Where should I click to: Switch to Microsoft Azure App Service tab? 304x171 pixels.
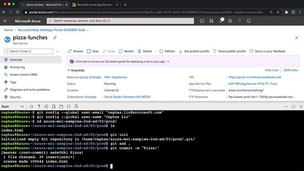tap(95, 5)
